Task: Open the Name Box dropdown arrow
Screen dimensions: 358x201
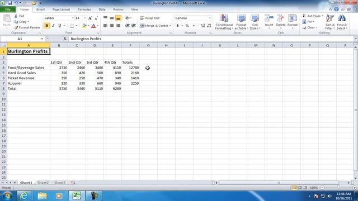Action: pyautogui.click(x=42, y=39)
